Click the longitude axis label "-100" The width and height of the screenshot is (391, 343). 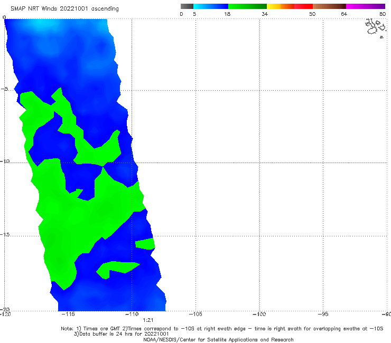tap(259, 314)
